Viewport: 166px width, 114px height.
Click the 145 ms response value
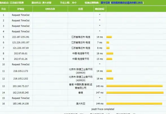[x=100, y=86]
